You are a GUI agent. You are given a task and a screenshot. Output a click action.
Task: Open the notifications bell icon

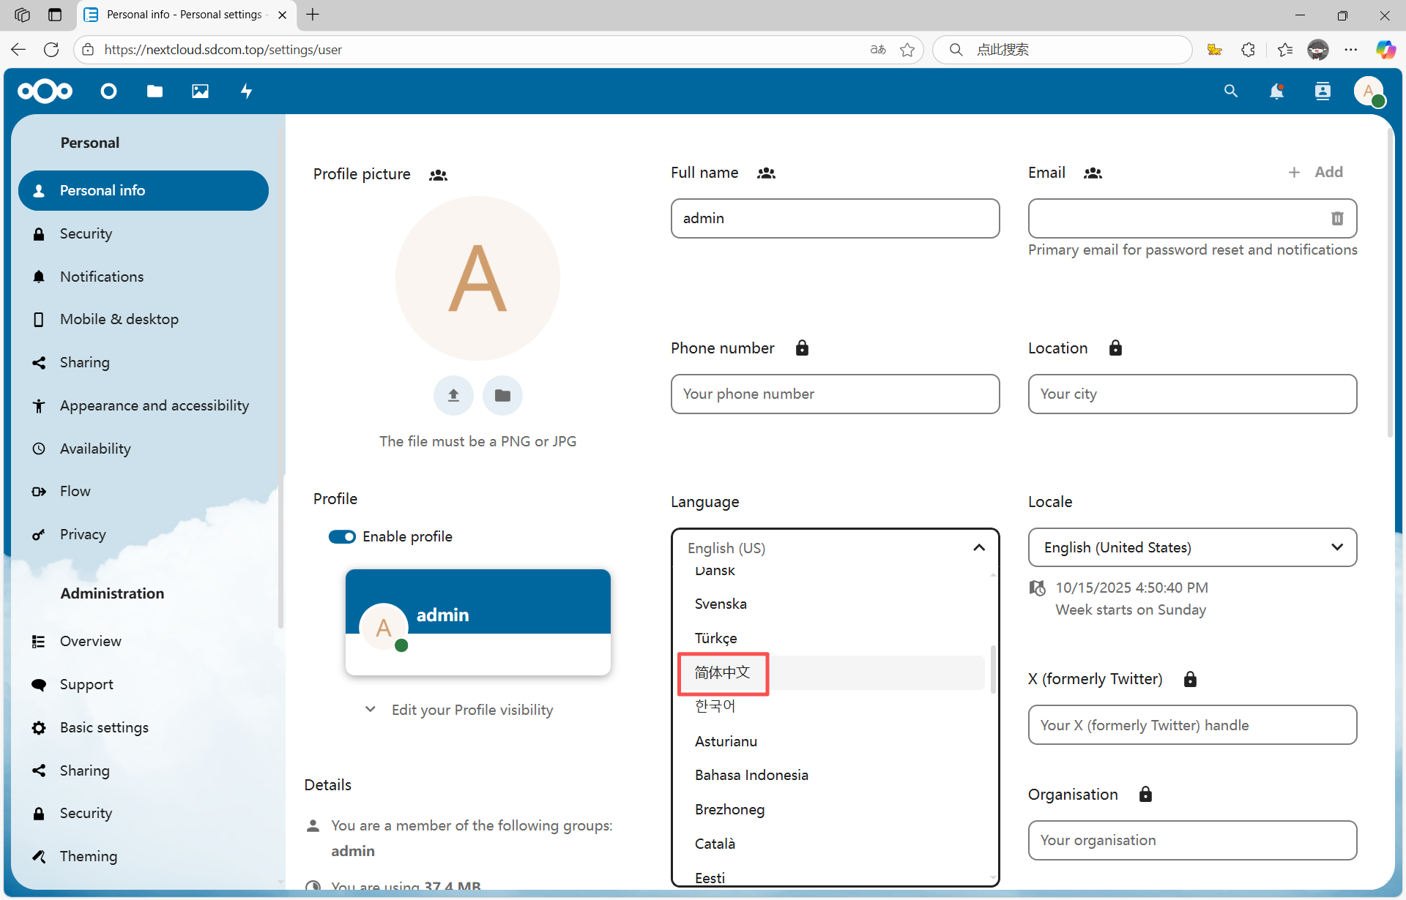point(1276,91)
